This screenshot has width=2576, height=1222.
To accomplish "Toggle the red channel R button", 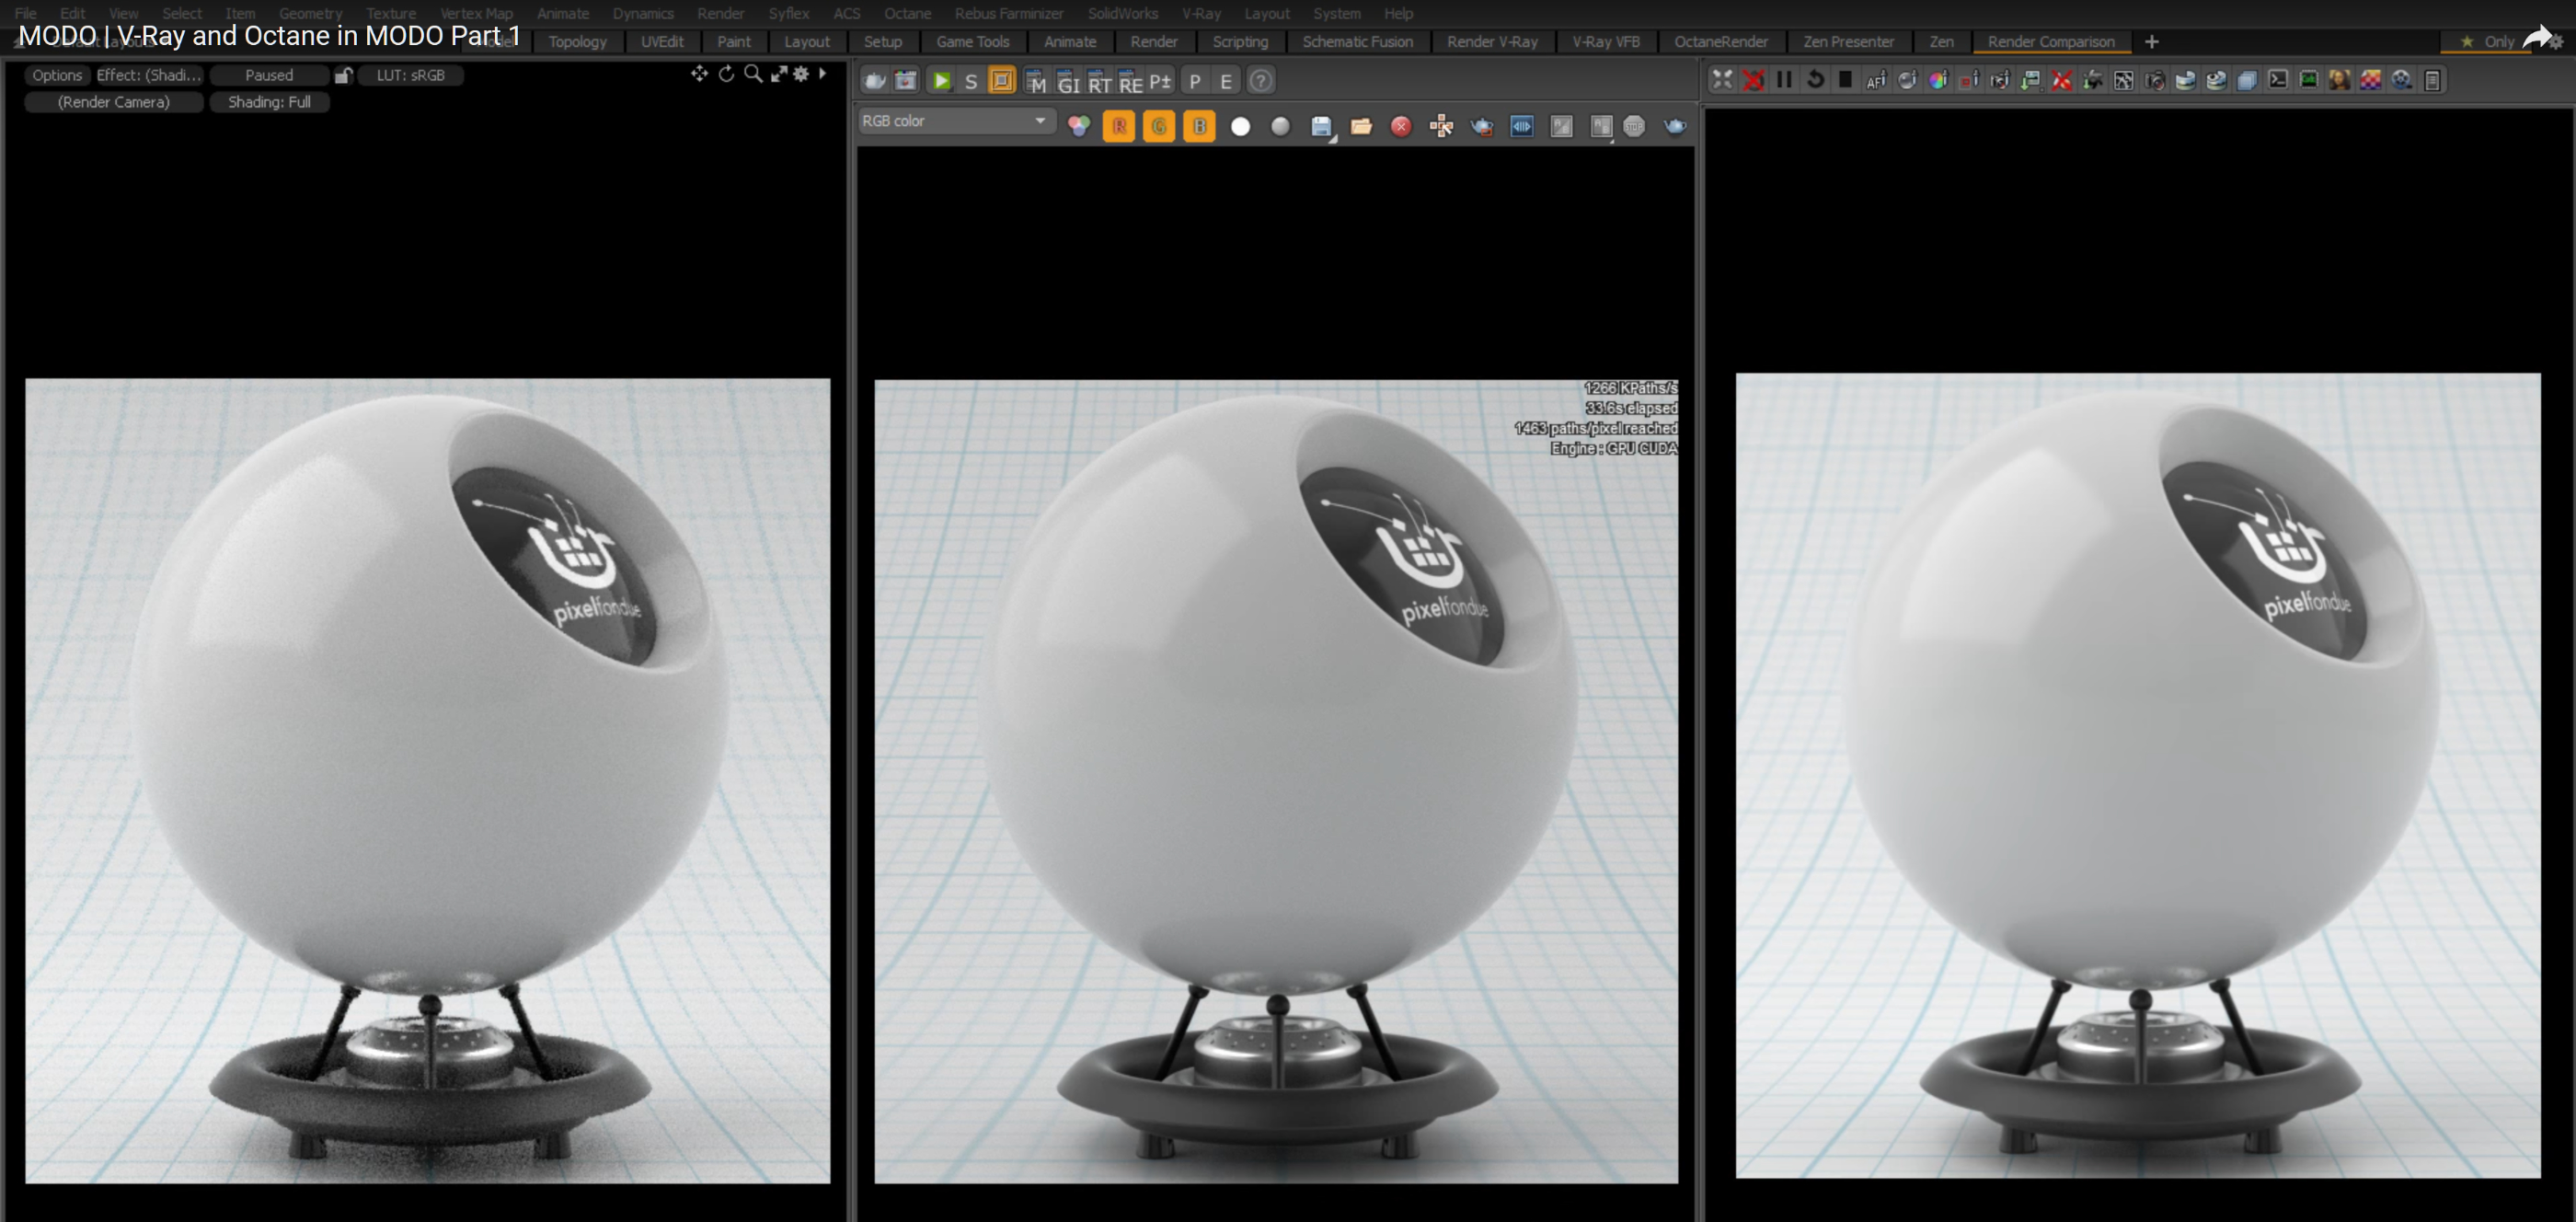I will 1119,126.
